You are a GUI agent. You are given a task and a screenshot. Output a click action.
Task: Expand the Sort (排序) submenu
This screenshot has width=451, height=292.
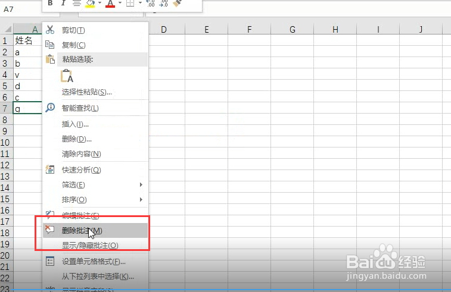95,200
